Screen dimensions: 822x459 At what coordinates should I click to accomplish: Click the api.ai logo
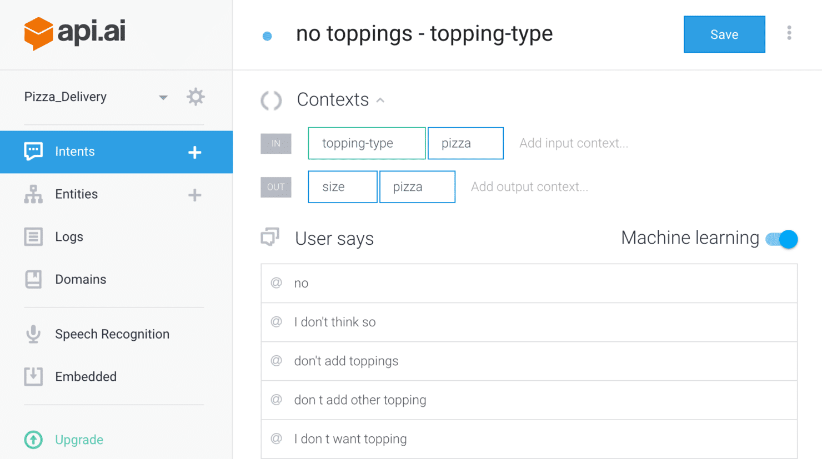coord(74,33)
